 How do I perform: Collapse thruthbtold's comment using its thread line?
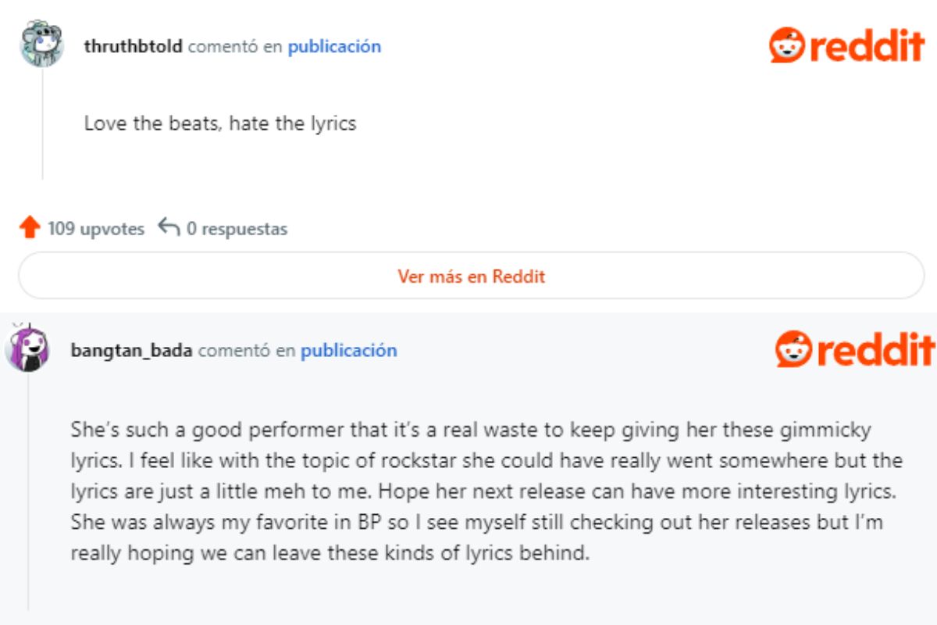[42, 125]
